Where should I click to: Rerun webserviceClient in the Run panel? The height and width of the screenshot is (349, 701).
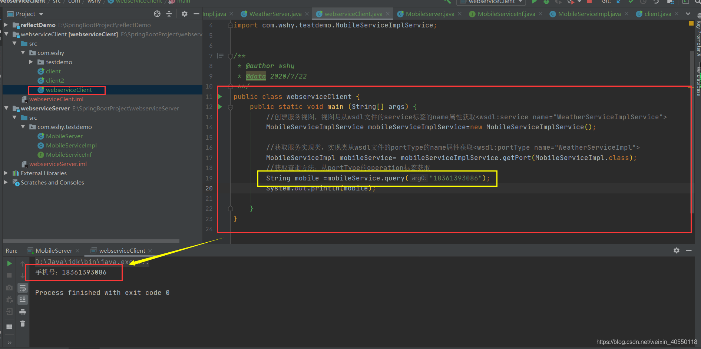[x=10, y=263]
